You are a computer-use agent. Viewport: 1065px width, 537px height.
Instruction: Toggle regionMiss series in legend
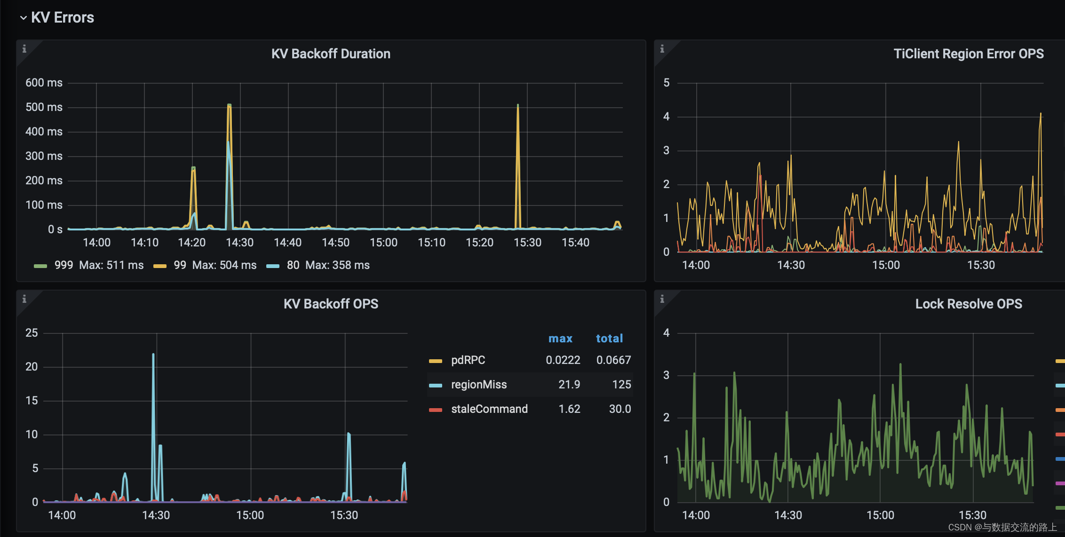[479, 385]
